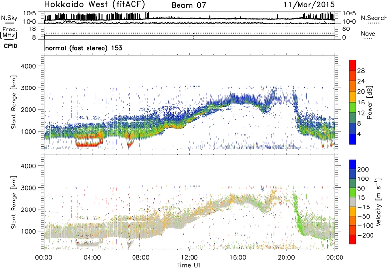Click the 60 tick on Nave axis
The height and width of the screenshot is (268, 387).
346,29
